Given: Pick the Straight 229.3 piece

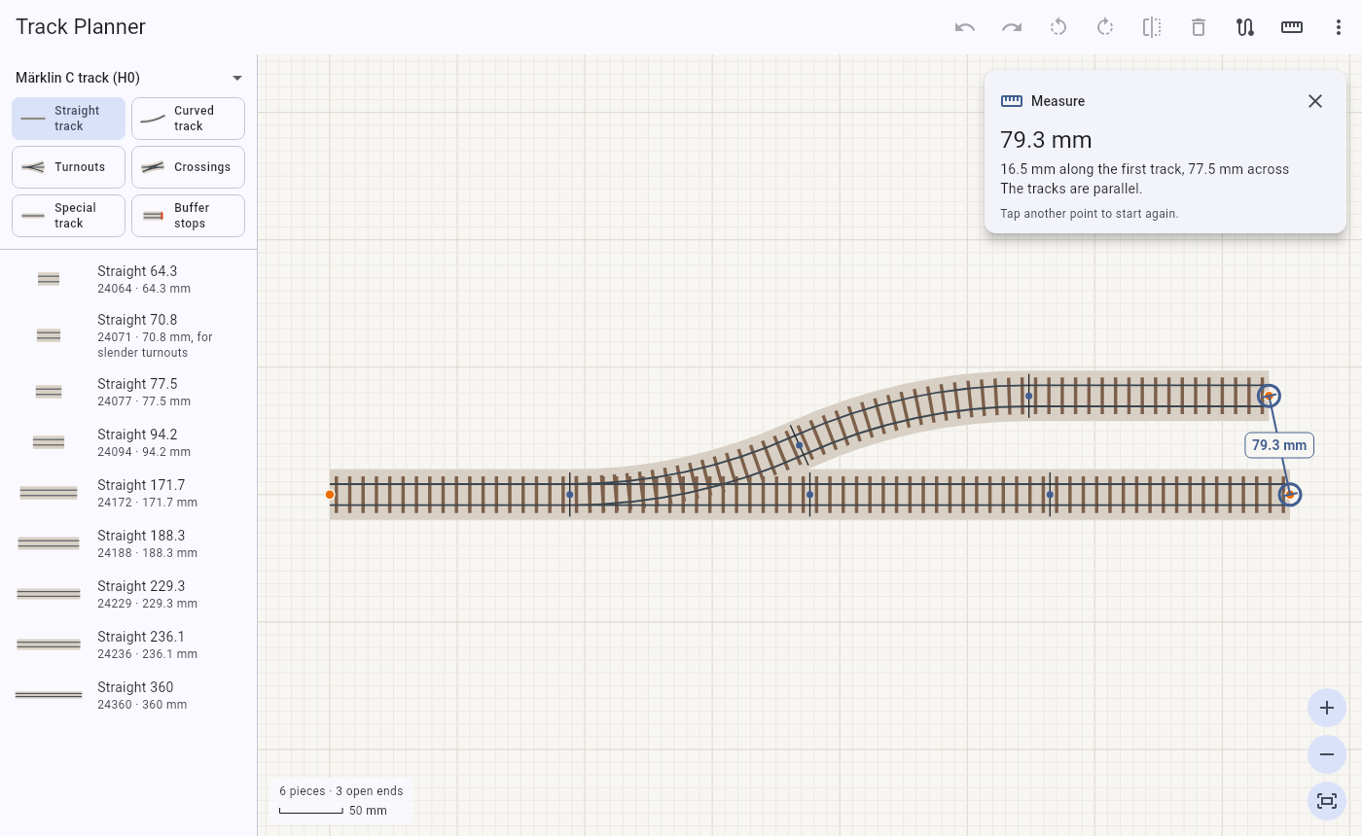Looking at the screenshot, I should pos(128,594).
